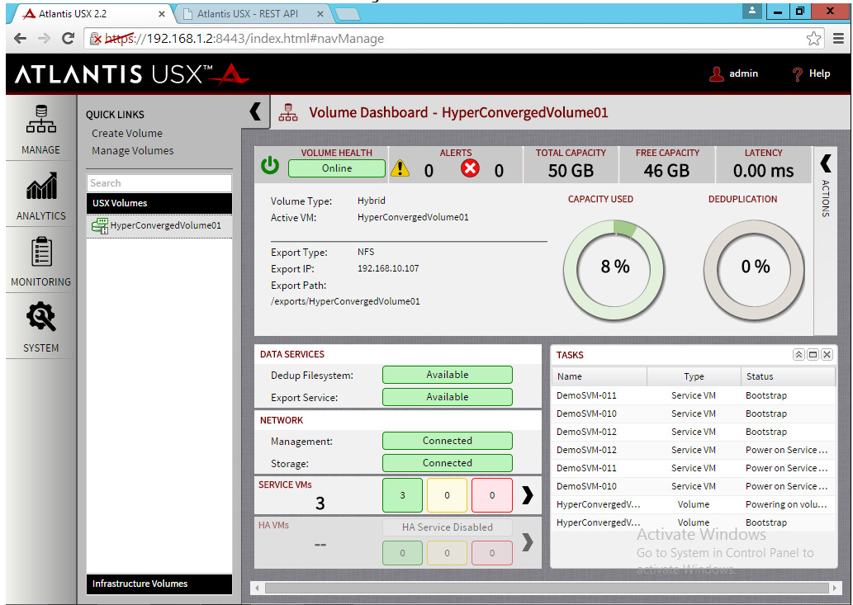The width and height of the screenshot is (853, 605).
Task: Open a new browser tab
Action: [x=348, y=15]
